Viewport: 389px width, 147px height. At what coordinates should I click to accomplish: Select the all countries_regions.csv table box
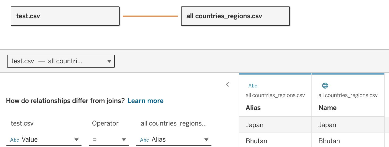tap(235, 16)
